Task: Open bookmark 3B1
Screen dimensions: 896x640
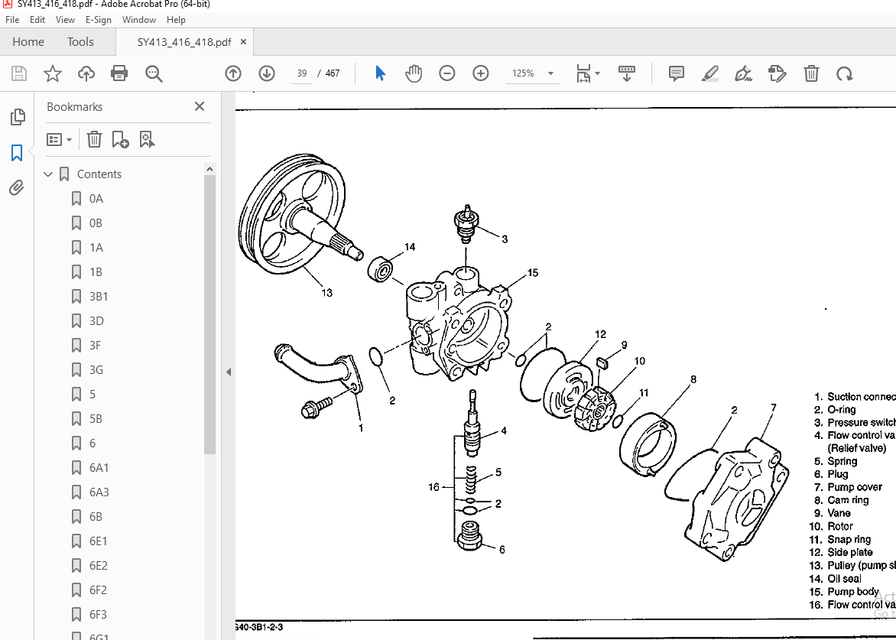Action: pos(99,297)
